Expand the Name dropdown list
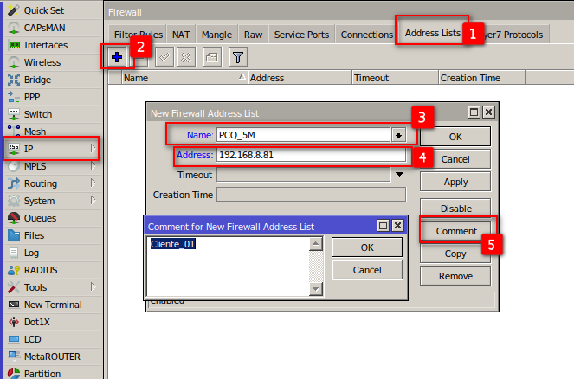The width and height of the screenshot is (574, 379). (x=398, y=135)
